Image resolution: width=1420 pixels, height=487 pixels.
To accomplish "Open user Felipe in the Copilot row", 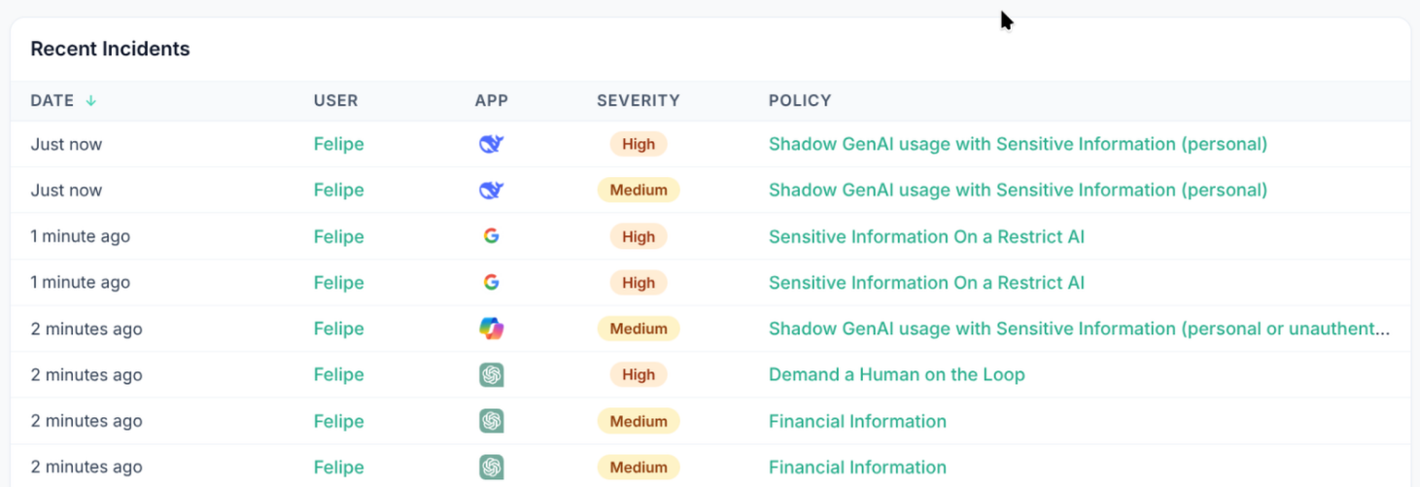I will coord(338,329).
